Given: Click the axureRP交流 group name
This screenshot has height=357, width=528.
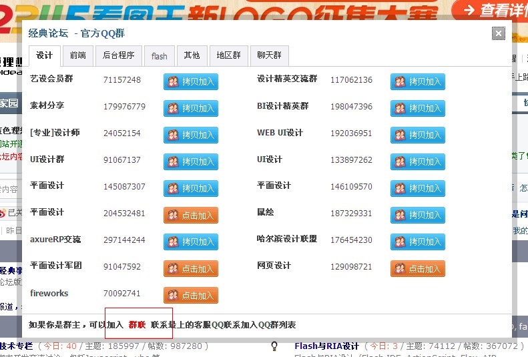Looking at the screenshot, I should point(55,240).
